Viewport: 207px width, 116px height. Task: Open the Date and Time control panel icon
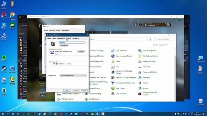pyautogui.click(x=113, y=51)
